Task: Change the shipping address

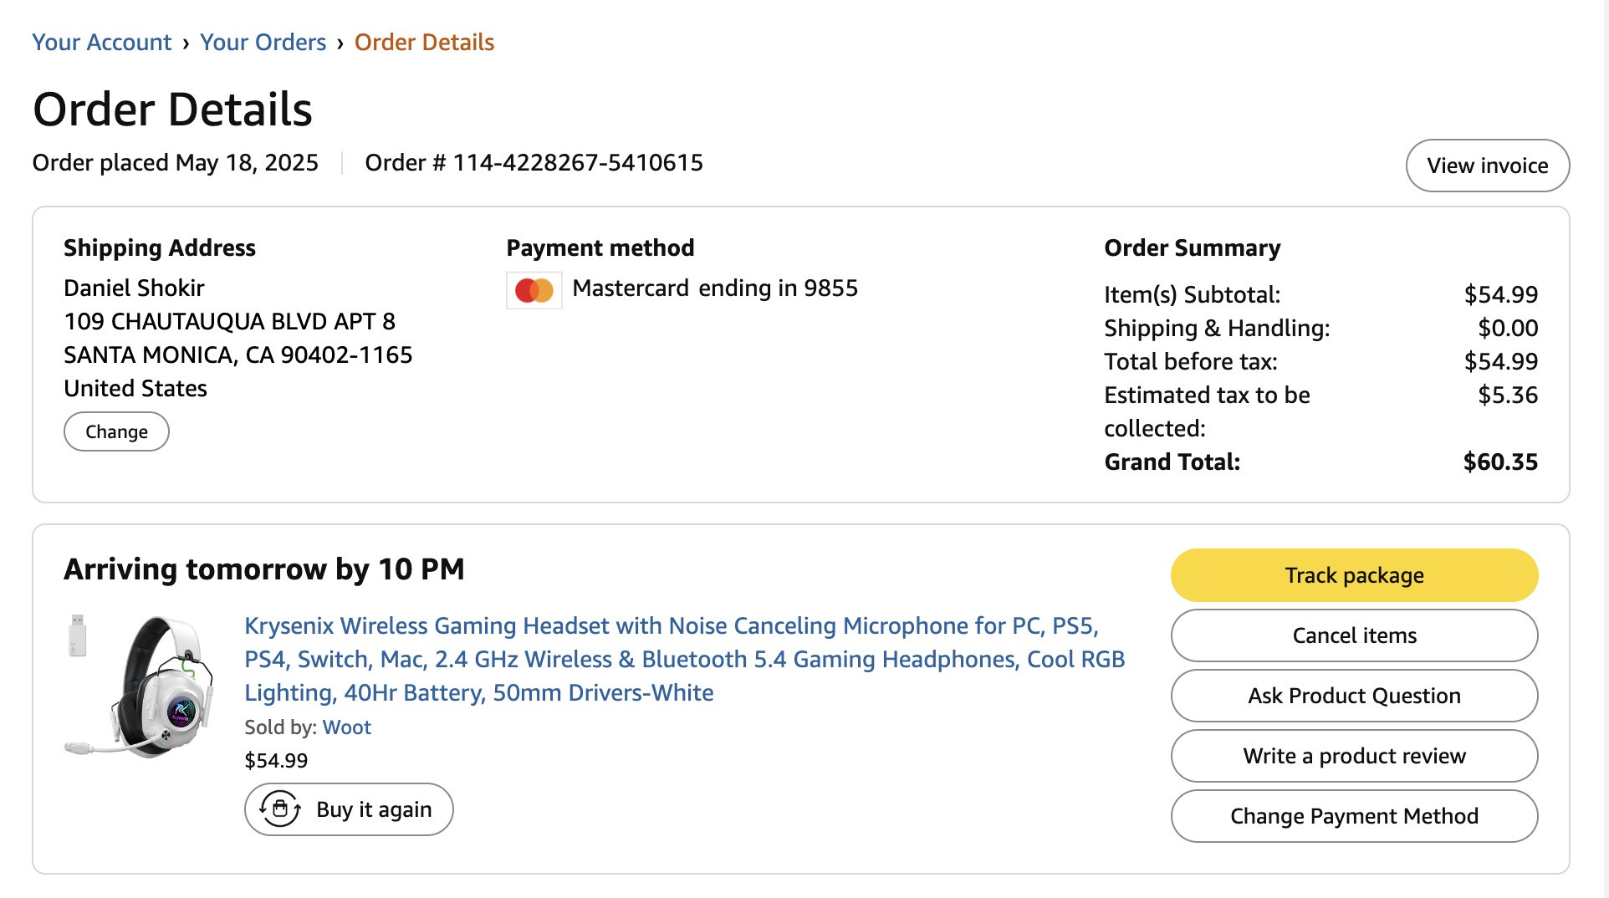Action: (116, 431)
